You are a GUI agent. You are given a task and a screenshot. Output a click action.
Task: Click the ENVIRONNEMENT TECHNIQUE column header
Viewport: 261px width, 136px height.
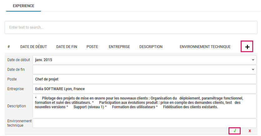point(205,47)
